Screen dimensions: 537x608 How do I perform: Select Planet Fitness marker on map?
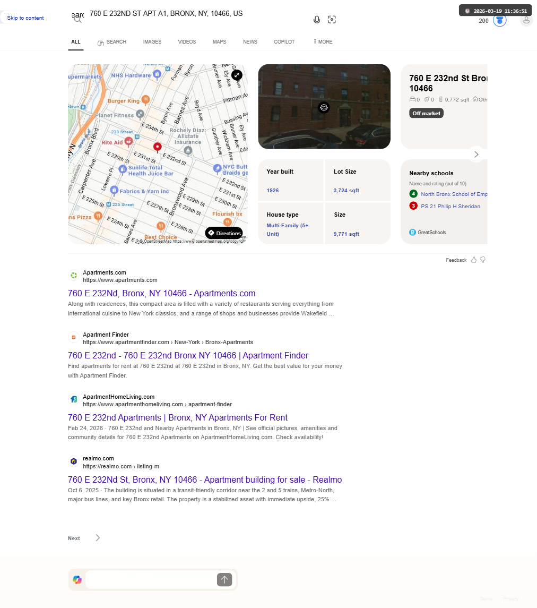point(140,114)
